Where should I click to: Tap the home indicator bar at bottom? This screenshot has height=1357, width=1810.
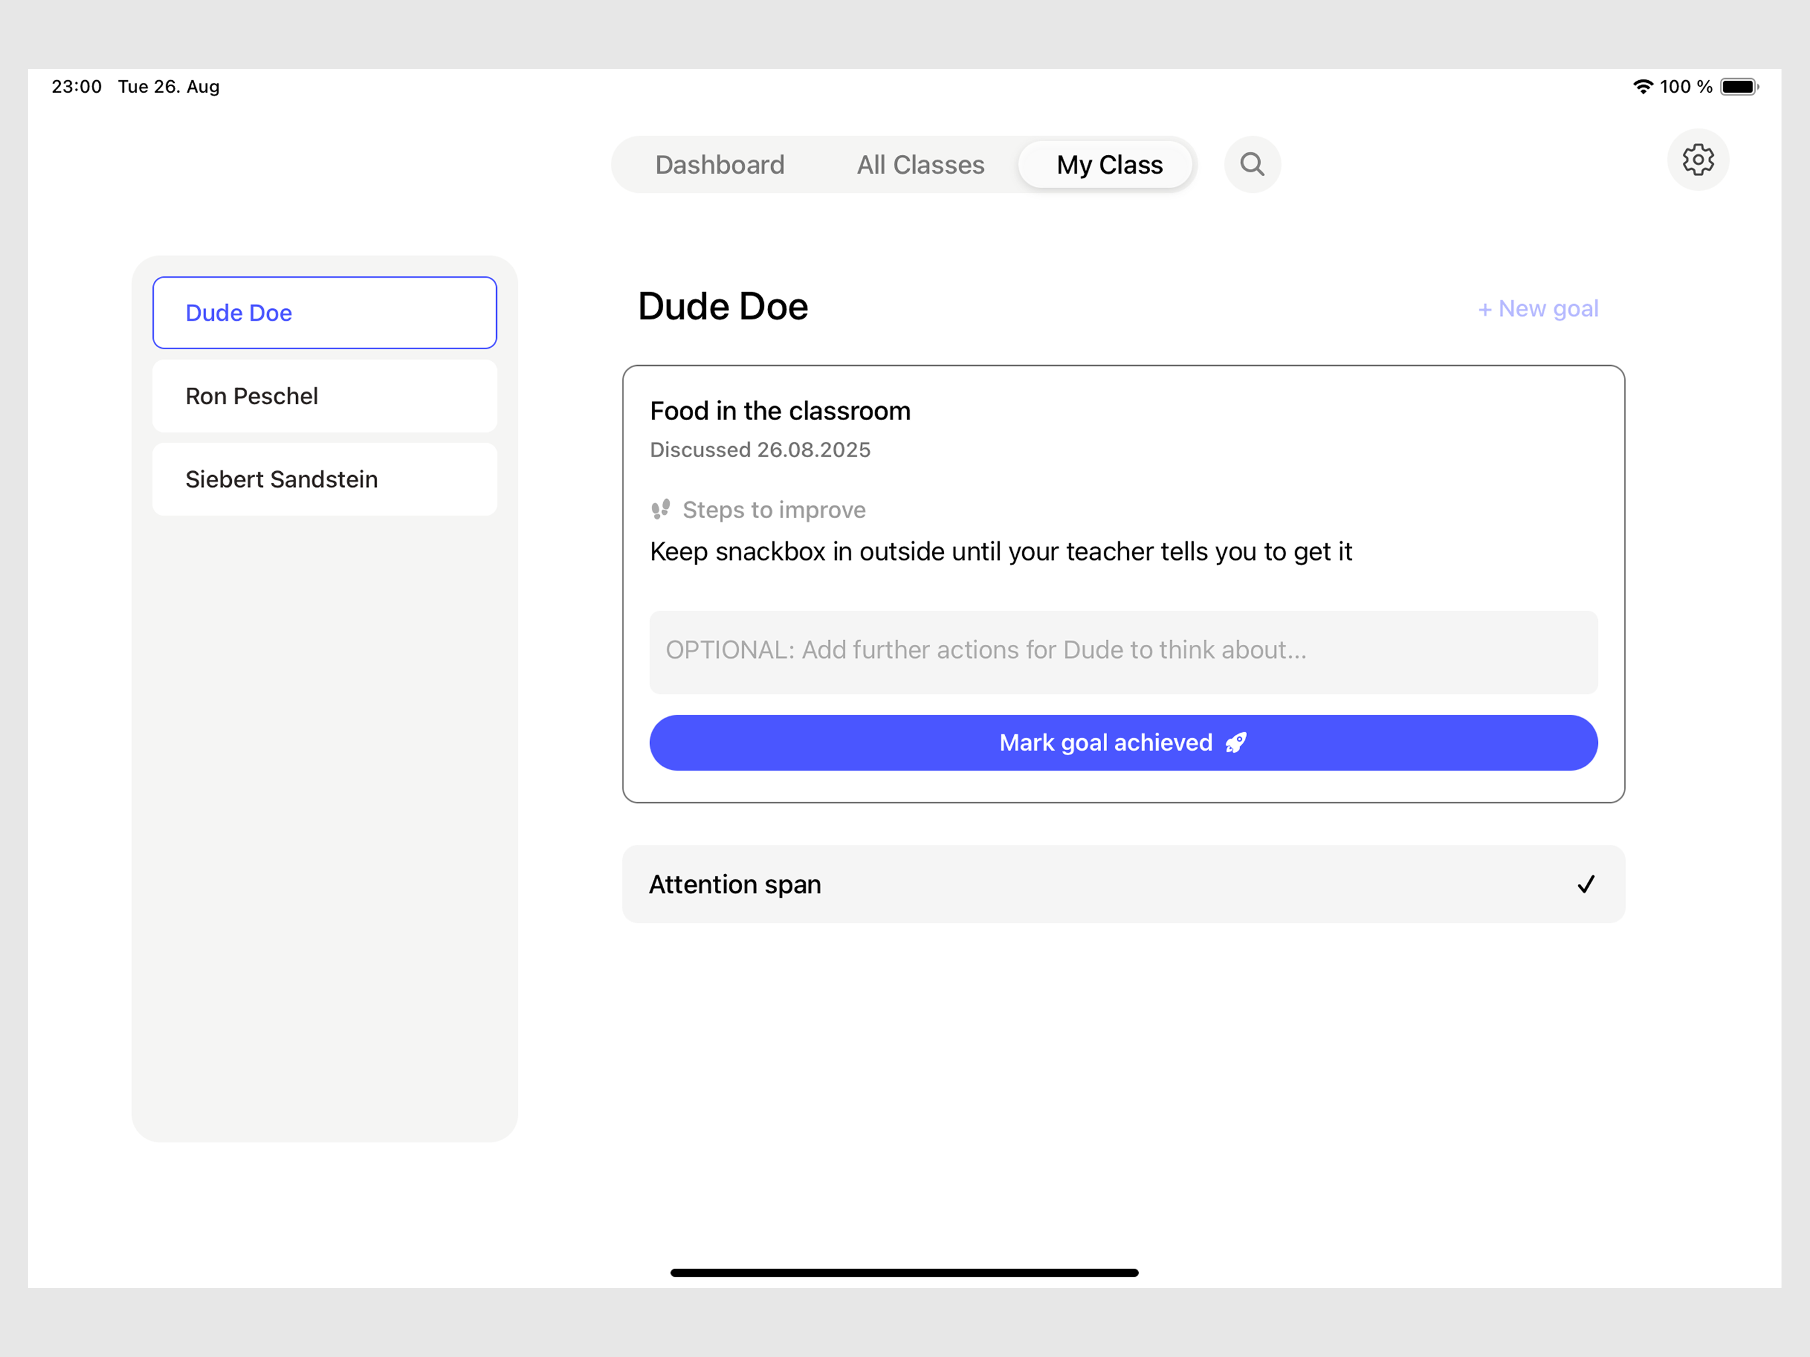(904, 1273)
